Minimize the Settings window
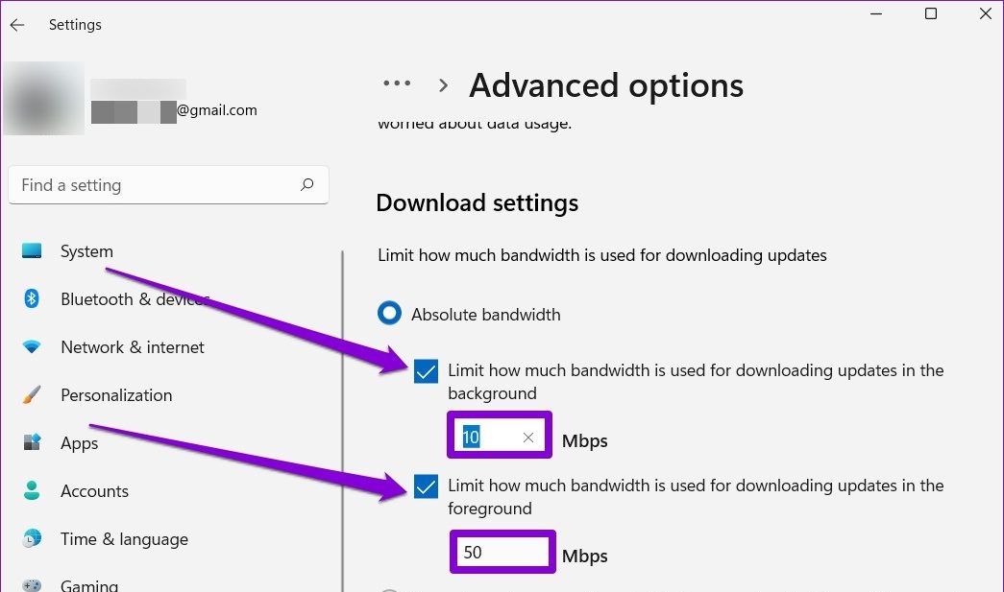This screenshot has width=1004, height=592. click(876, 13)
